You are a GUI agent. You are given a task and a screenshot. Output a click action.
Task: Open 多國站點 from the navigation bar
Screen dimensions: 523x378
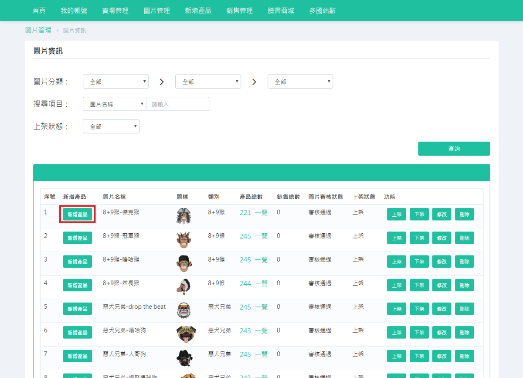click(x=322, y=10)
